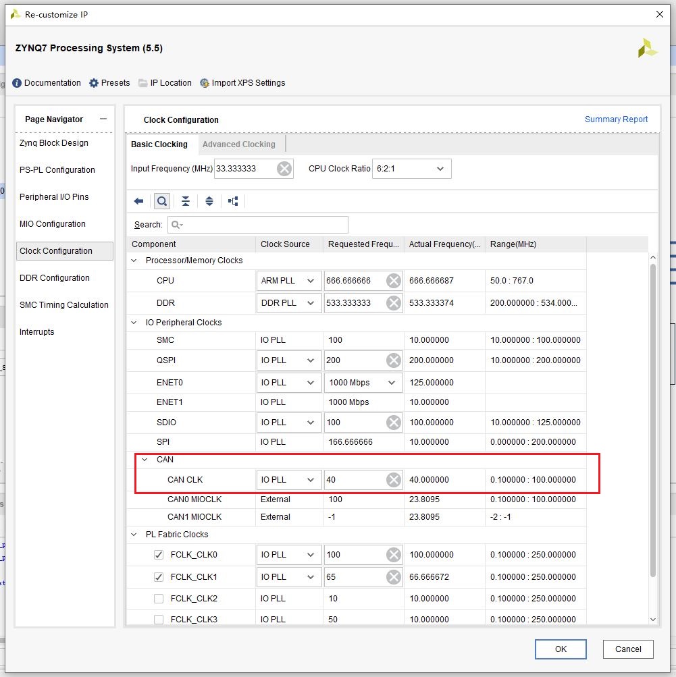Enable the FCLK_CLK2 checkbox
676x677 pixels.
click(x=159, y=599)
